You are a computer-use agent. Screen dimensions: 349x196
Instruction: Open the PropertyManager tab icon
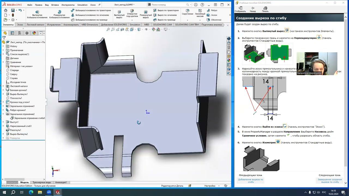point(12,33)
